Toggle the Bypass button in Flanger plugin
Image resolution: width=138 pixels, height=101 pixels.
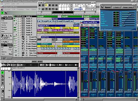[108, 7]
